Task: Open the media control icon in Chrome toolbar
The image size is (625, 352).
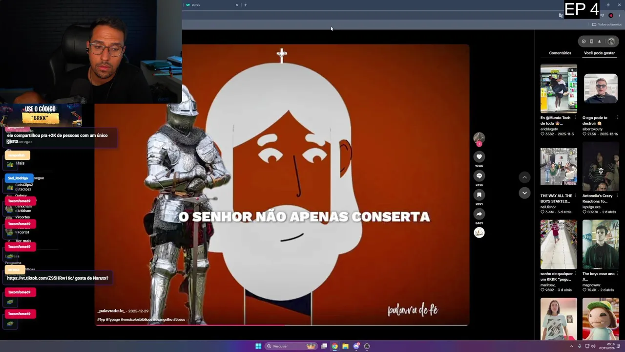Action: coord(603,16)
